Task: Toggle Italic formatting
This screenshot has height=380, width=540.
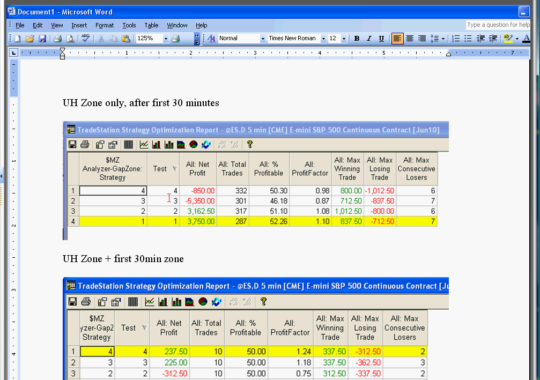Action: pos(369,39)
